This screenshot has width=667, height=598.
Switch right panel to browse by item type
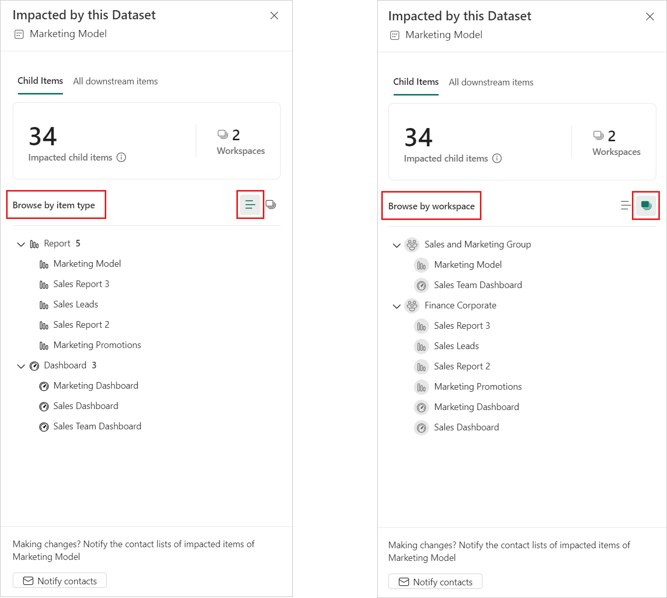tap(625, 206)
